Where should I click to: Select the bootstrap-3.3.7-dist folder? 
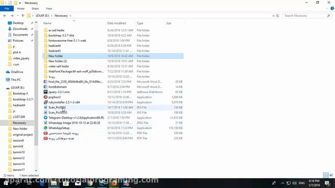[61, 36]
